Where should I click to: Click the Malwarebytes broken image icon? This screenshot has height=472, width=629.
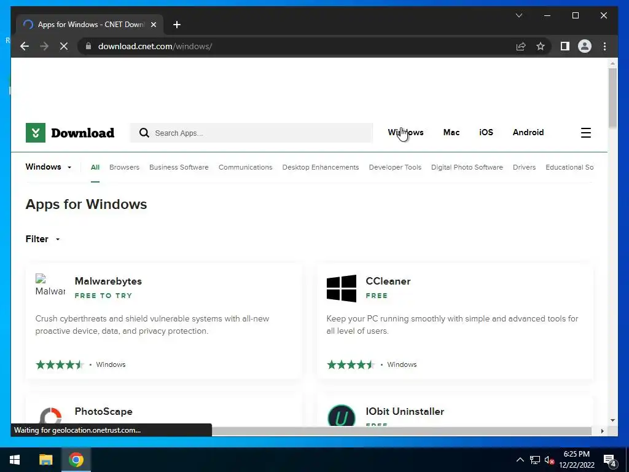pos(50,285)
